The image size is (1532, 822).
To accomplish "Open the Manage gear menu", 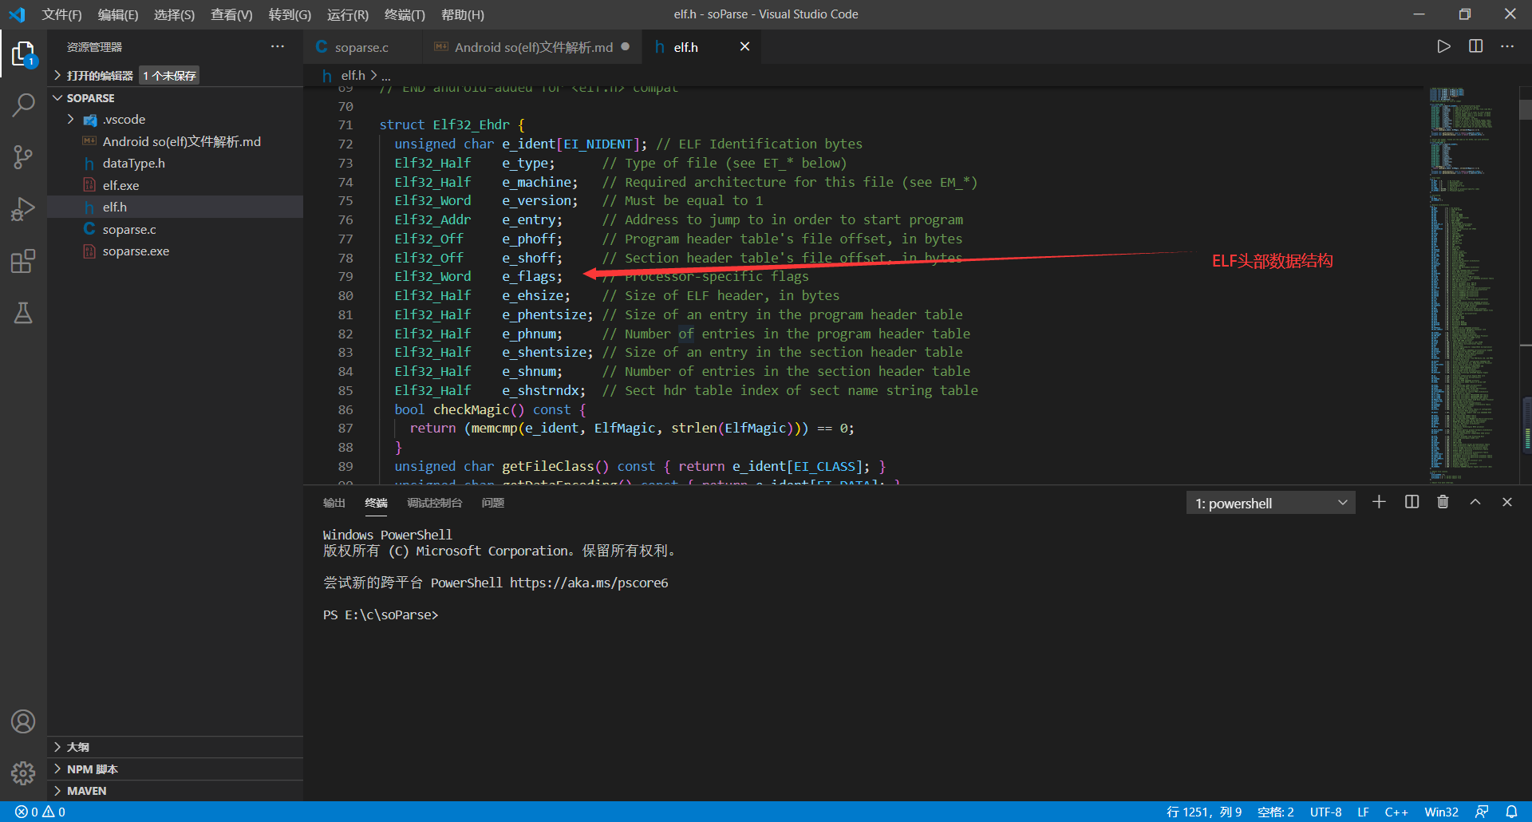I will tap(23, 773).
